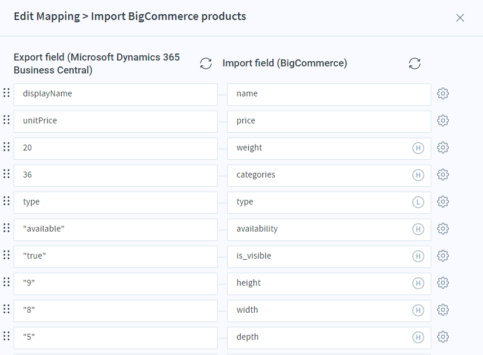Image resolution: width=483 pixels, height=355 pixels.
Task: Click hard-coded H badge on is_visible
Action: tap(418, 256)
